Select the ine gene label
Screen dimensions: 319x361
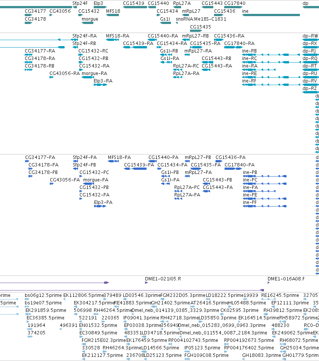click(246, 11)
